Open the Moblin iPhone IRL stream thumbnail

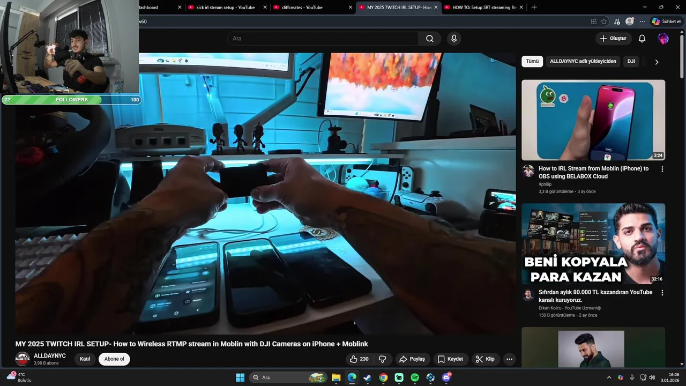pos(593,120)
